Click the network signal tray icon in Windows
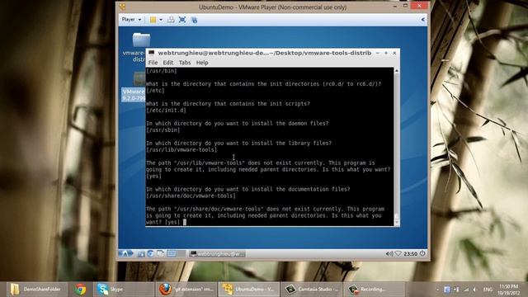The width and height of the screenshot is (528, 297). 466,290
